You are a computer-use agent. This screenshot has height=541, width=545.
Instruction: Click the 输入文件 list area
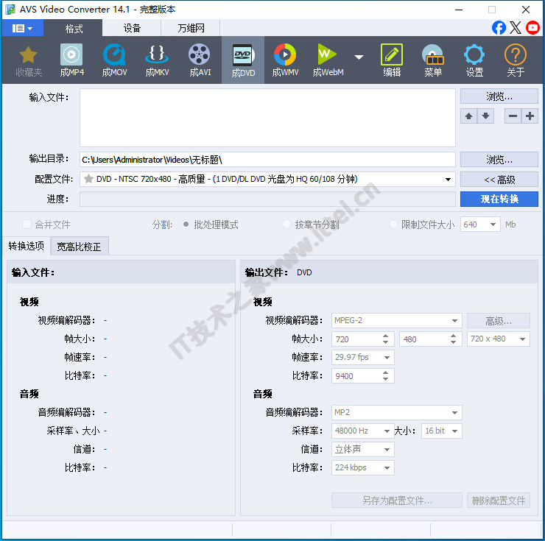pyautogui.click(x=267, y=118)
